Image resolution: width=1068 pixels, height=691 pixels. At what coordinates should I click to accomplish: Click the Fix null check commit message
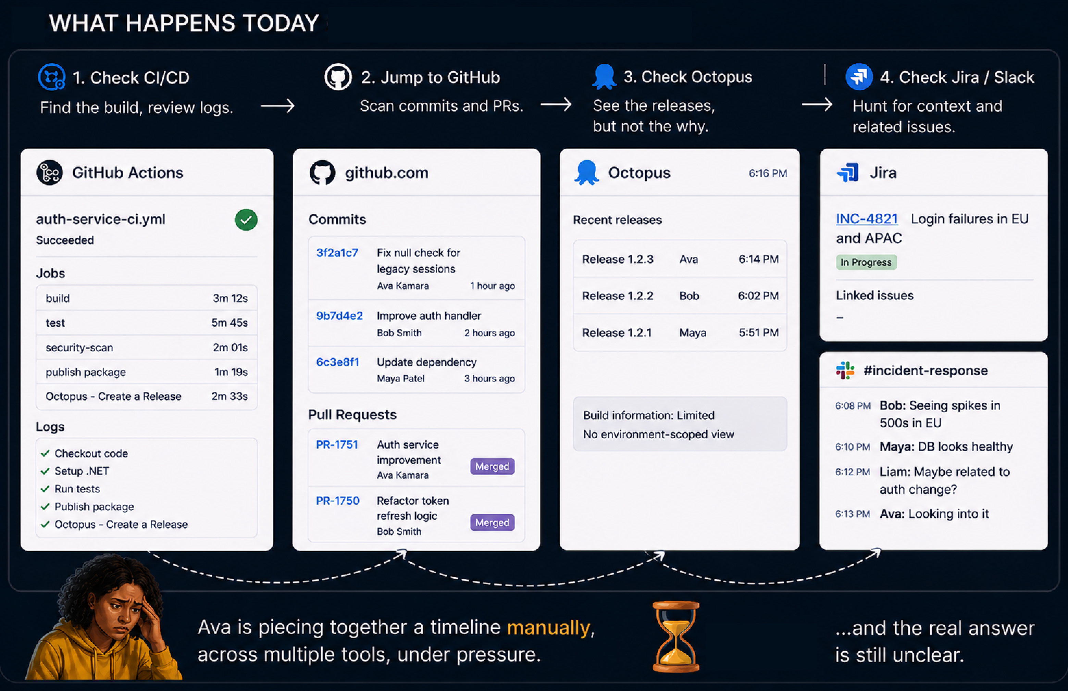[418, 261]
